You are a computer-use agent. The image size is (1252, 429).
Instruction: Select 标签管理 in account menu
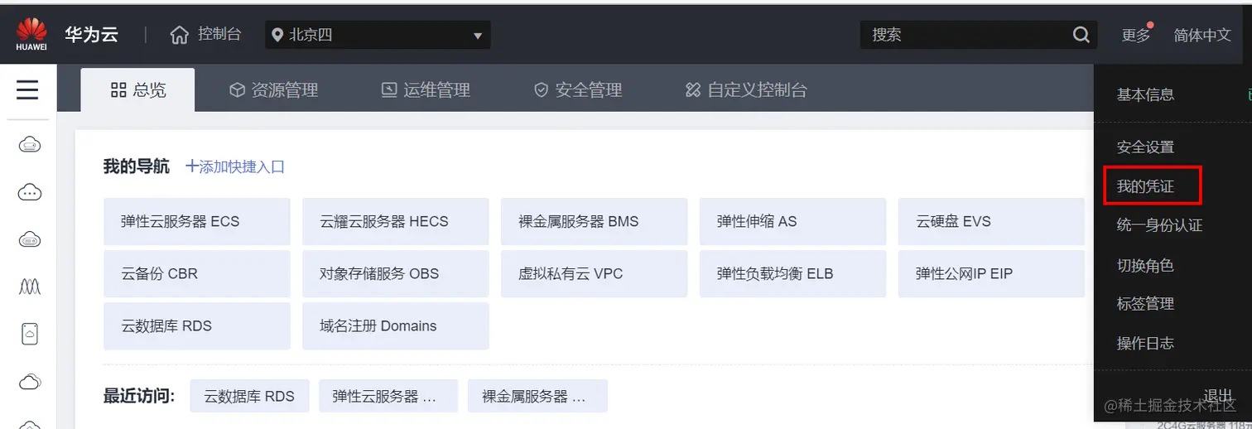tap(1145, 304)
